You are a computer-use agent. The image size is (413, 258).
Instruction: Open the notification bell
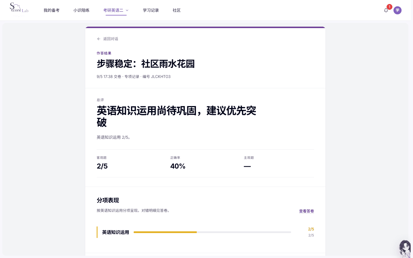(386, 10)
